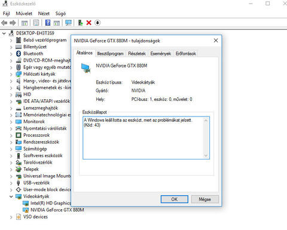Open the Súgó menu
This screenshot has height=230, width=287.
point(60,14)
